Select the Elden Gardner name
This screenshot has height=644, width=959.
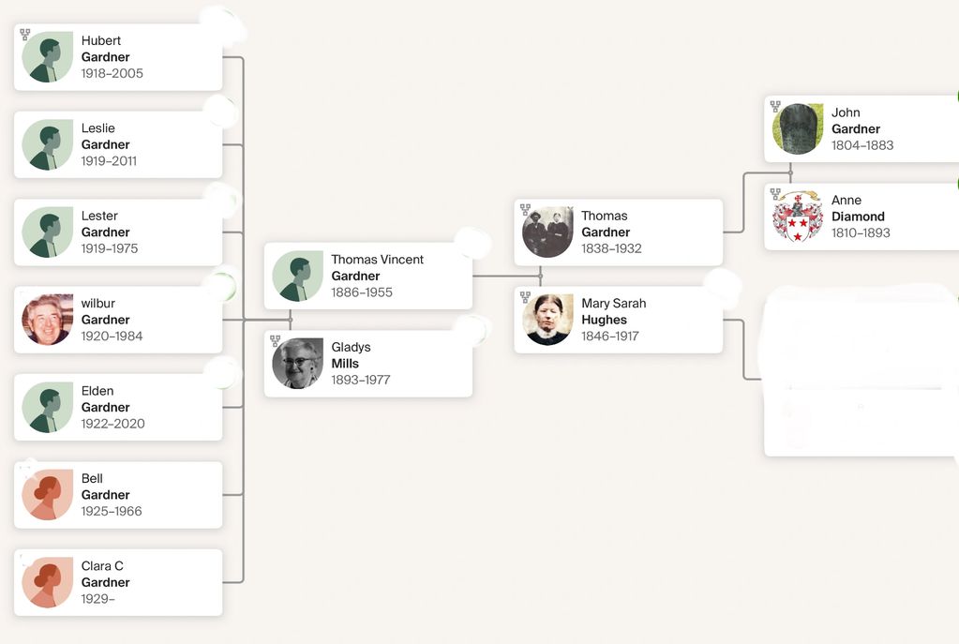coord(105,399)
